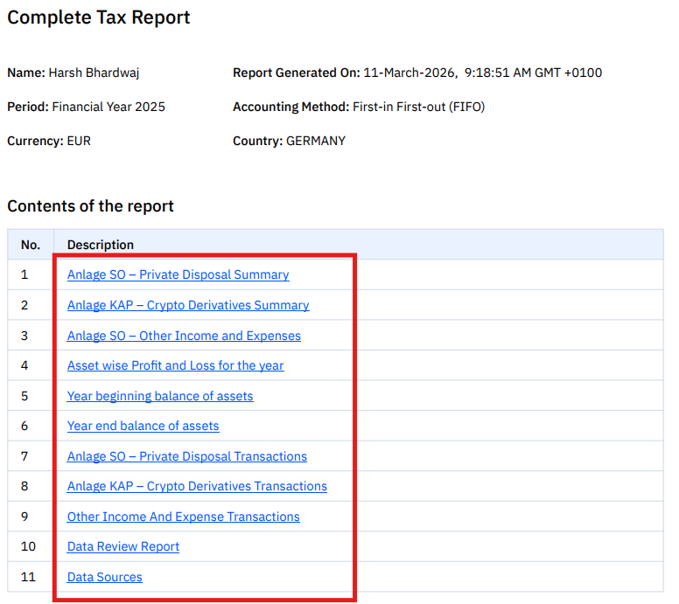Open Anlage KAP – Crypto Derivatives Summary link
679x604 pixels.
(x=188, y=305)
